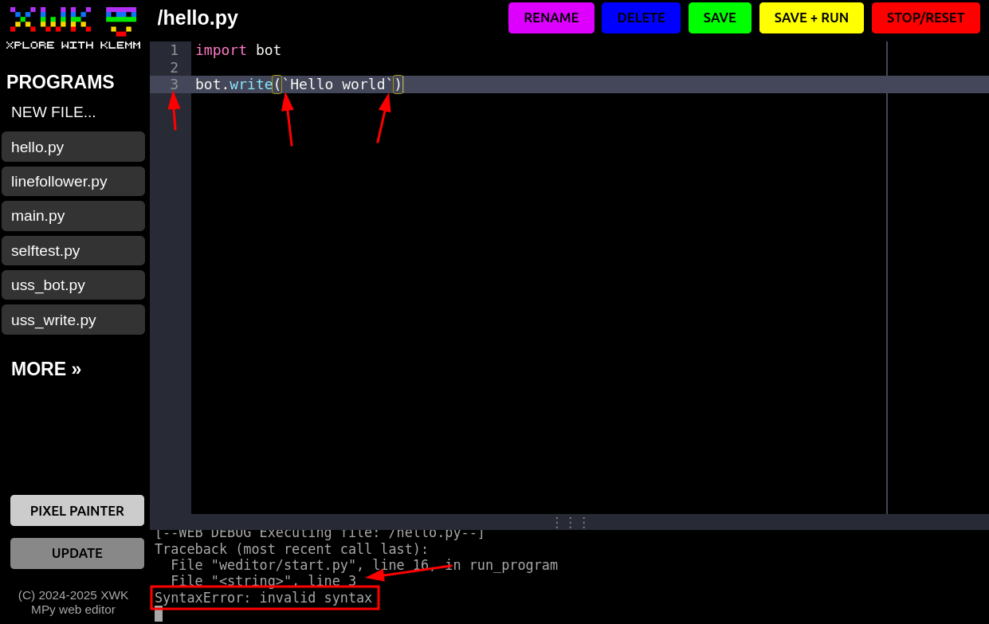This screenshot has height=624, width=989.
Task: Click the SyntaxError message in console
Action: pyautogui.click(x=264, y=598)
